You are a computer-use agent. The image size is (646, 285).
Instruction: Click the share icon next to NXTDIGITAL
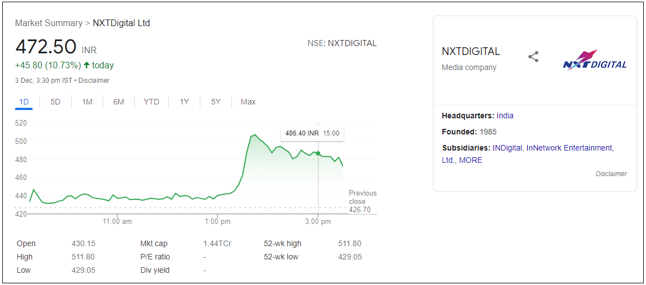pyautogui.click(x=533, y=57)
